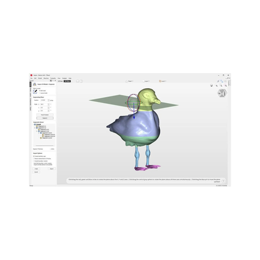Select the bold root item in the segments tree
This screenshot has height=260, width=260.
(x=39, y=124)
